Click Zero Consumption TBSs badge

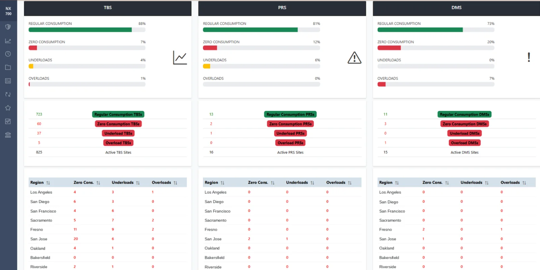(118, 124)
